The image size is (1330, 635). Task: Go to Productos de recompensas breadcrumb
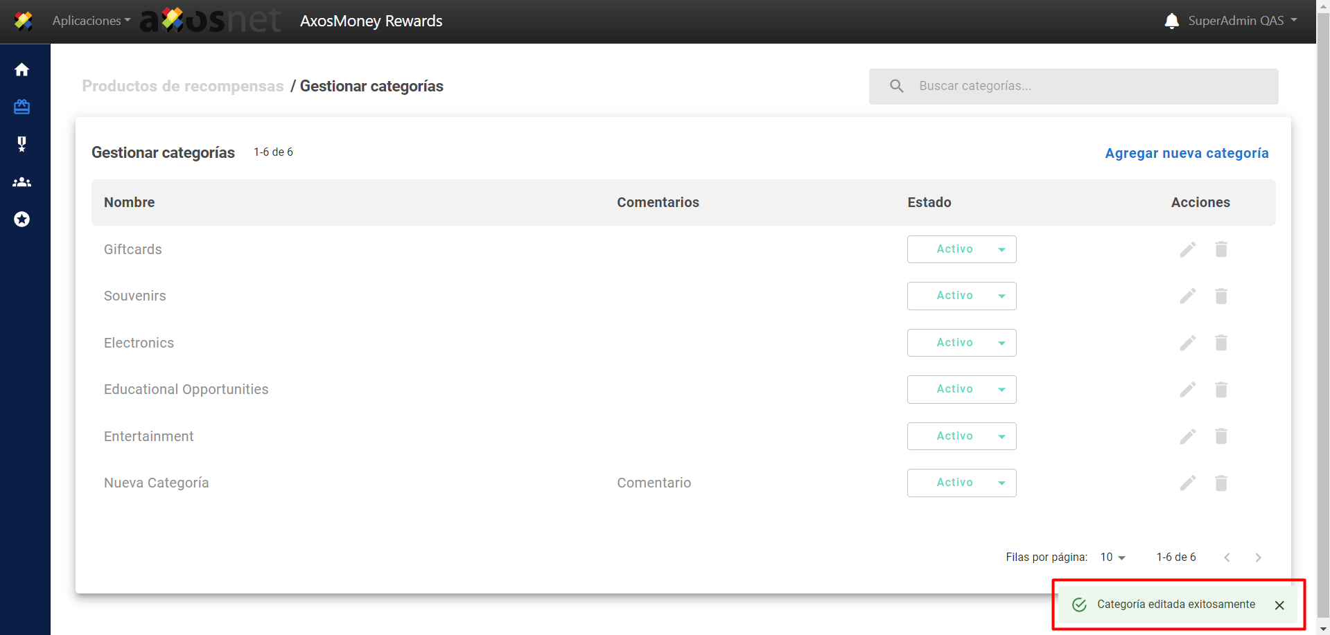[183, 86]
